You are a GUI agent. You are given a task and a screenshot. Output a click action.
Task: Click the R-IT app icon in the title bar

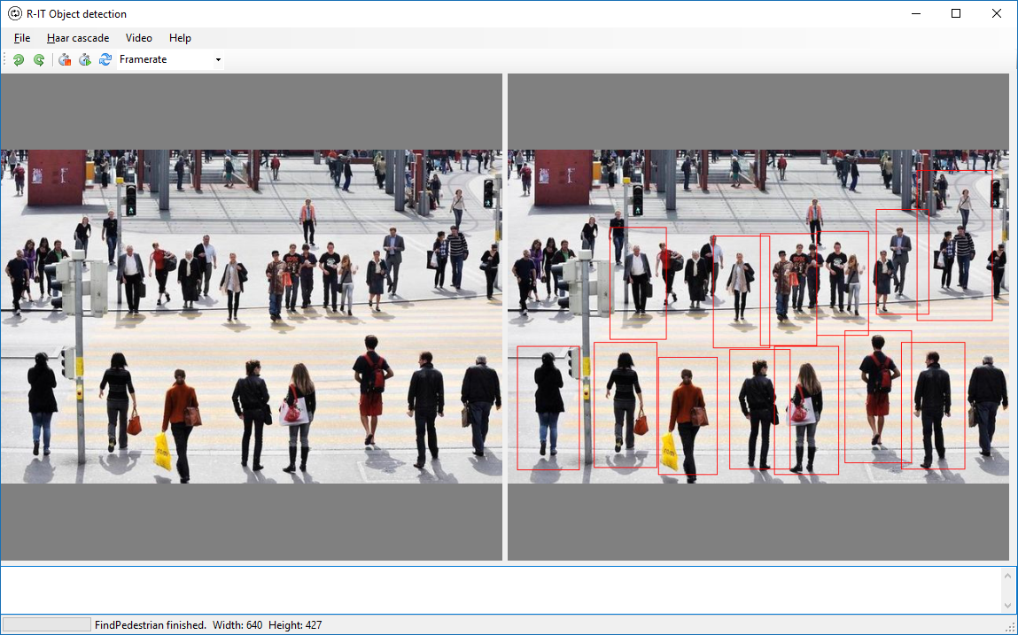(x=14, y=13)
